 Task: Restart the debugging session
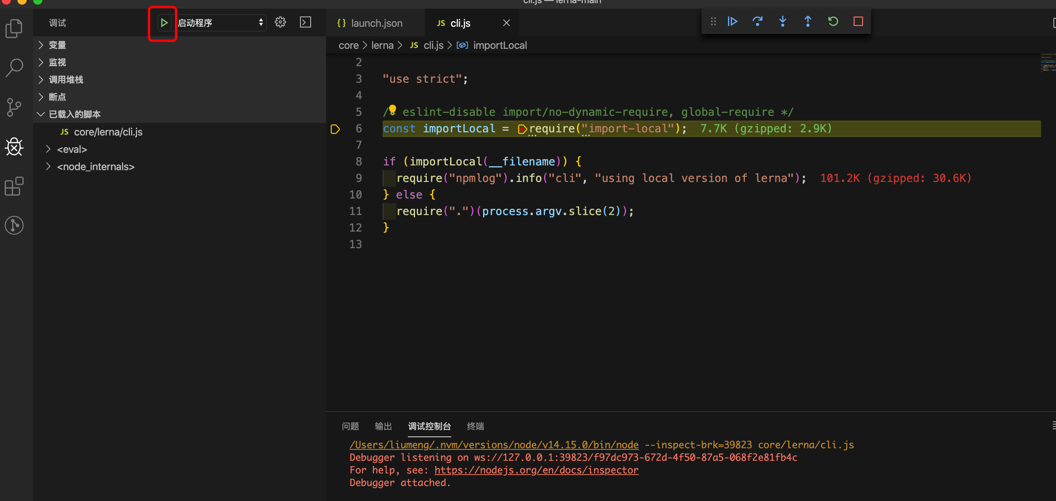[833, 21]
